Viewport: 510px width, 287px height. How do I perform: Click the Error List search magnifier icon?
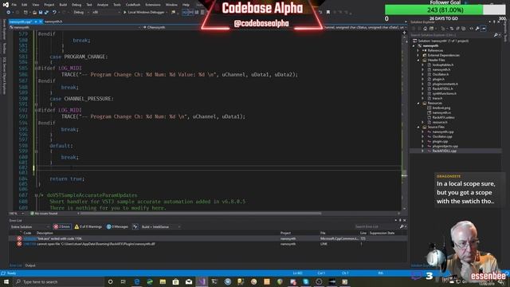(402, 226)
